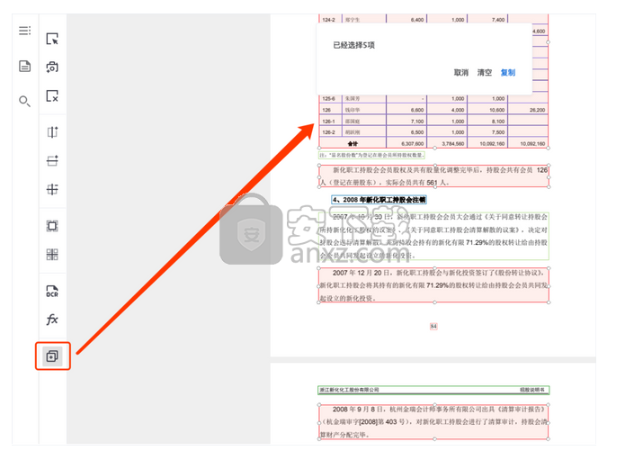Select the add horizontal row line tool

tap(52, 160)
